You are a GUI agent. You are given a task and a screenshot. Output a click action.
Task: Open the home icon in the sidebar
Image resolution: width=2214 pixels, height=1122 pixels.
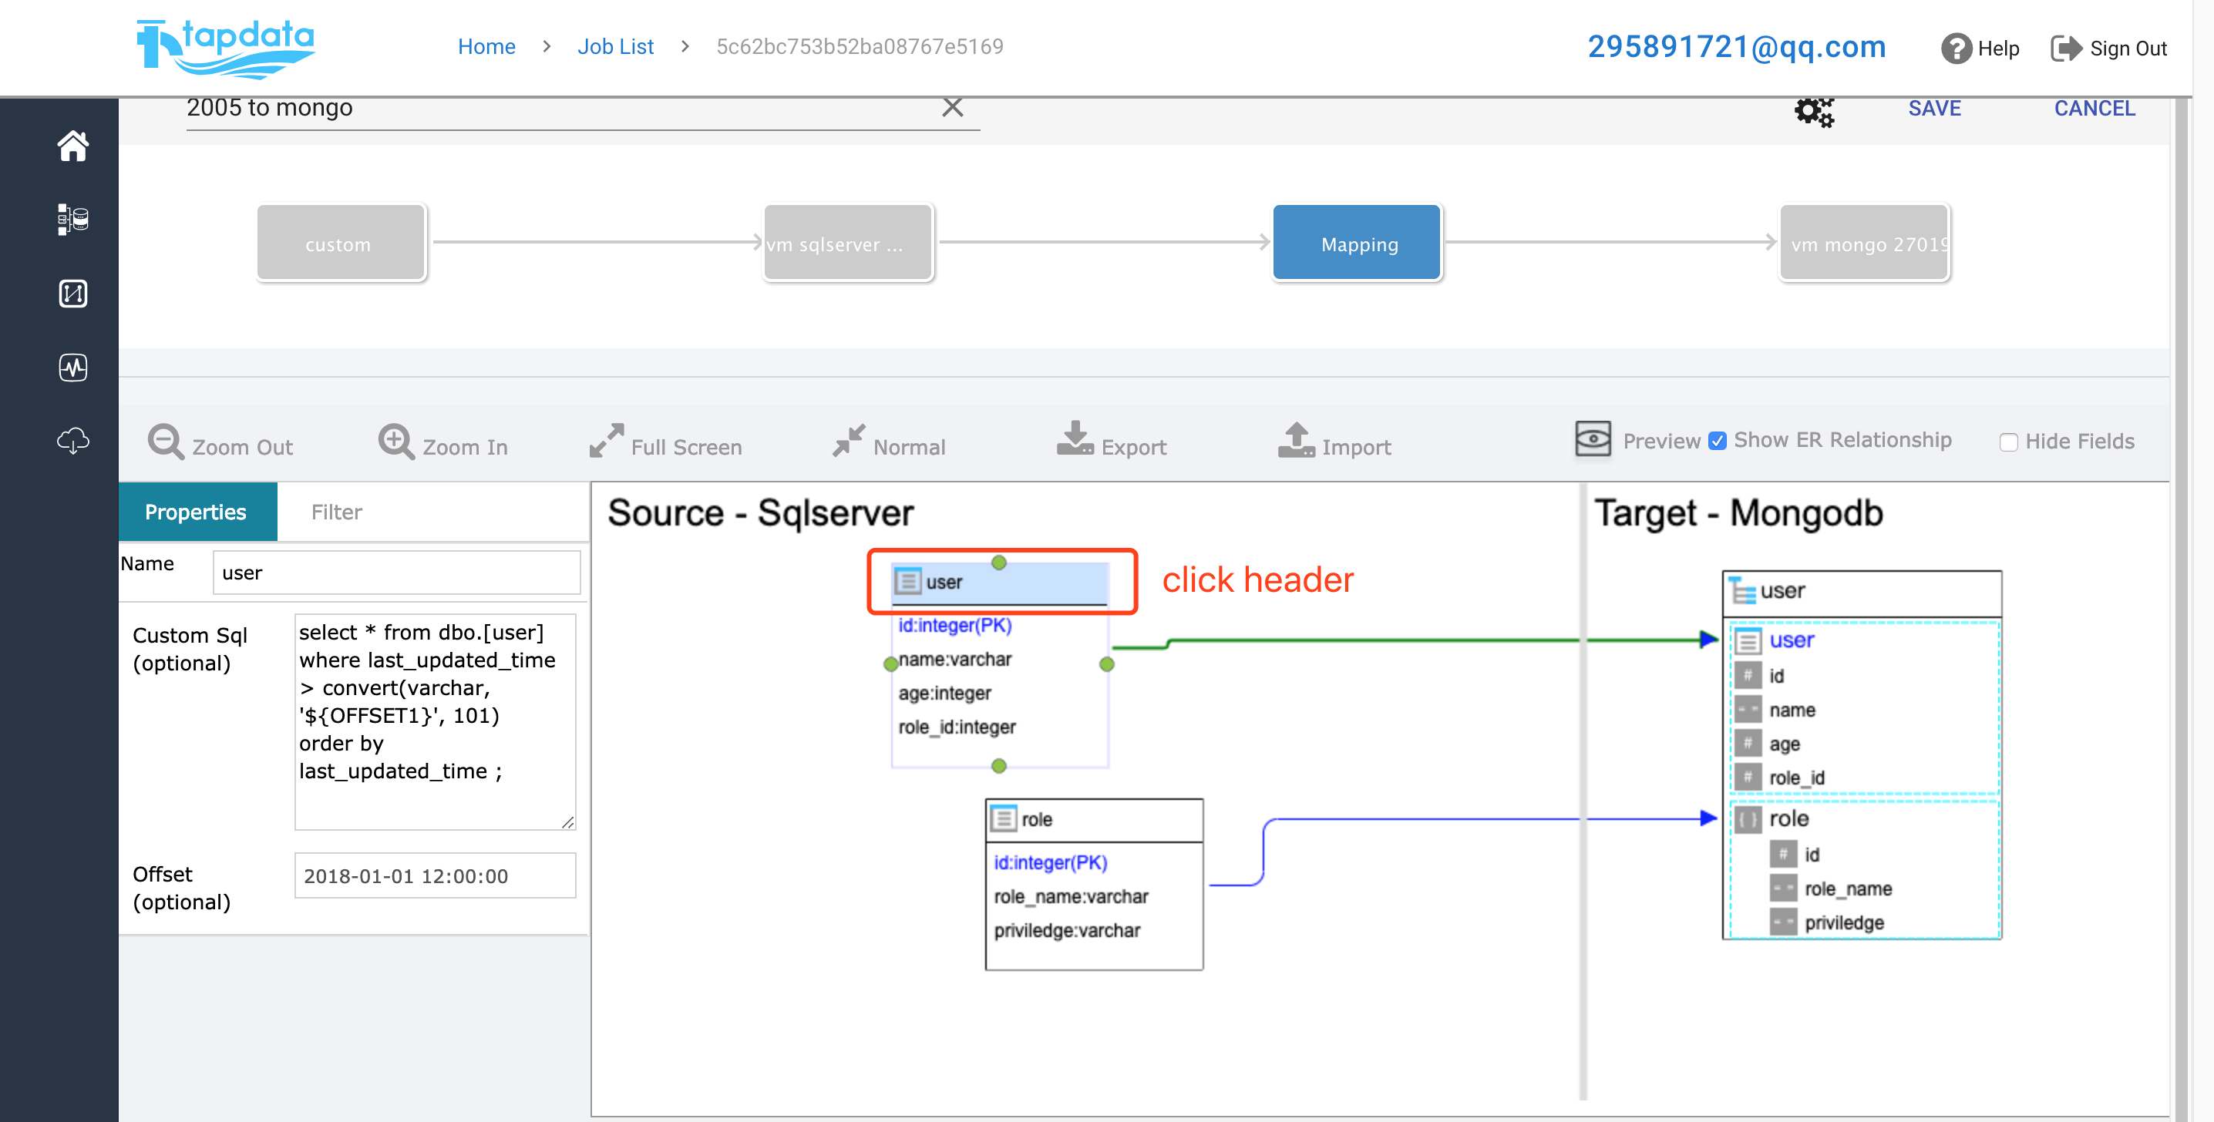[73, 146]
